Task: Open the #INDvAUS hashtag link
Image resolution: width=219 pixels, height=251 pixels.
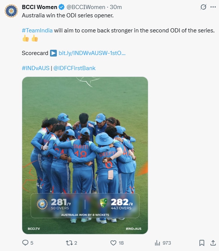Action: [36, 68]
